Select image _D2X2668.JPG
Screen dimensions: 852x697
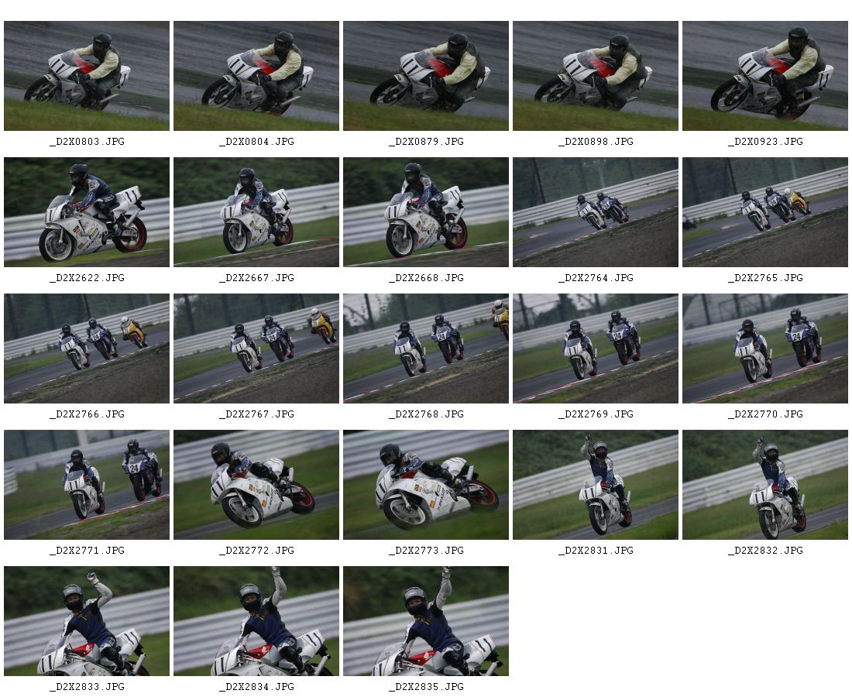click(426, 212)
